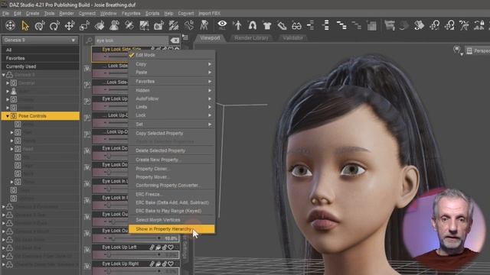Select the Surface Selection bucket tool
The height and width of the screenshot is (275, 490).
(100, 25)
